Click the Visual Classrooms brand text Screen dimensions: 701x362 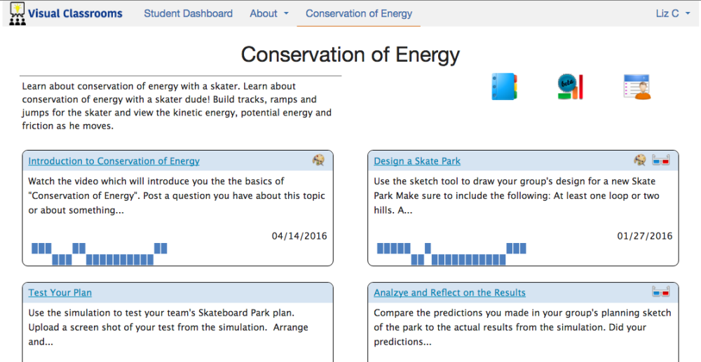click(x=75, y=13)
